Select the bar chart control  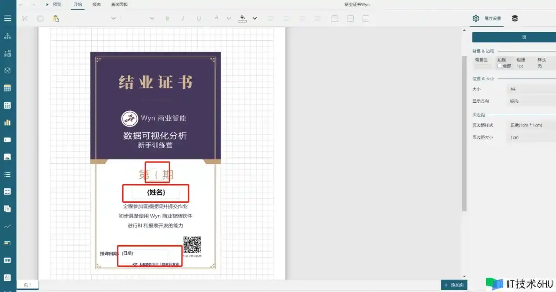(7, 123)
